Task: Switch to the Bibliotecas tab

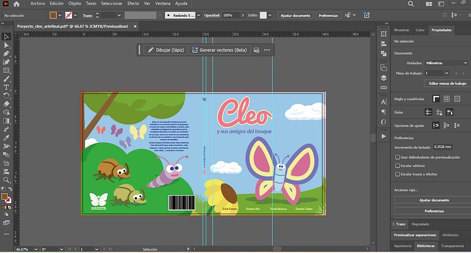Action: tap(426, 246)
